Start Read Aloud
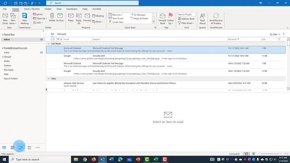The width and height of the screenshot is (290, 163). [x=203, y=19]
